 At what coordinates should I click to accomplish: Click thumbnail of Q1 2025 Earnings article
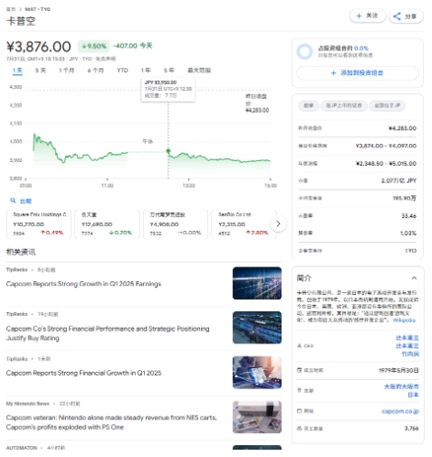click(257, 283)
